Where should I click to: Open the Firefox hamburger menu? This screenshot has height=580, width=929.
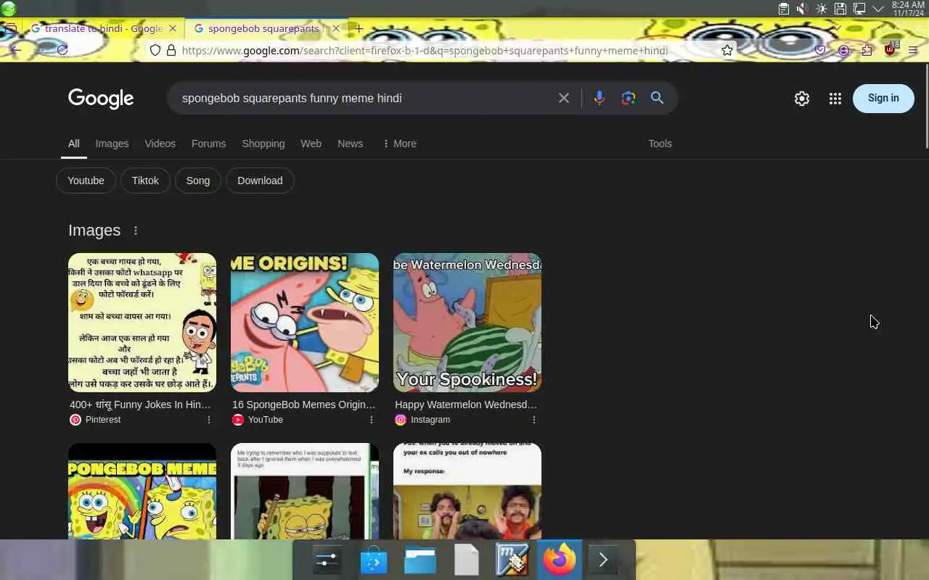[x=913, y=50]
